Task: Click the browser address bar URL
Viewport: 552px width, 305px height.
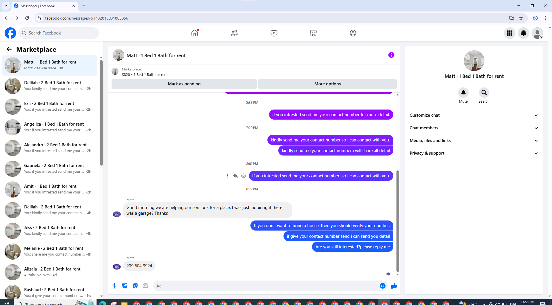Action: (87, 18)
